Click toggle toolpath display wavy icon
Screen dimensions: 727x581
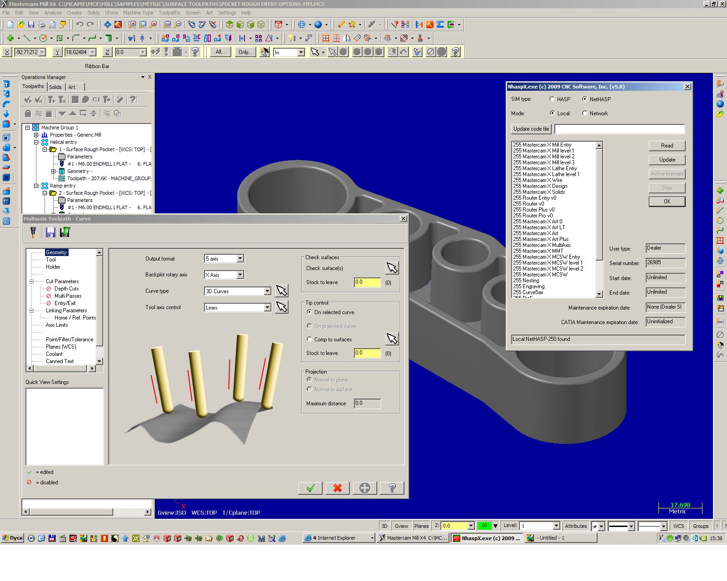39,113
